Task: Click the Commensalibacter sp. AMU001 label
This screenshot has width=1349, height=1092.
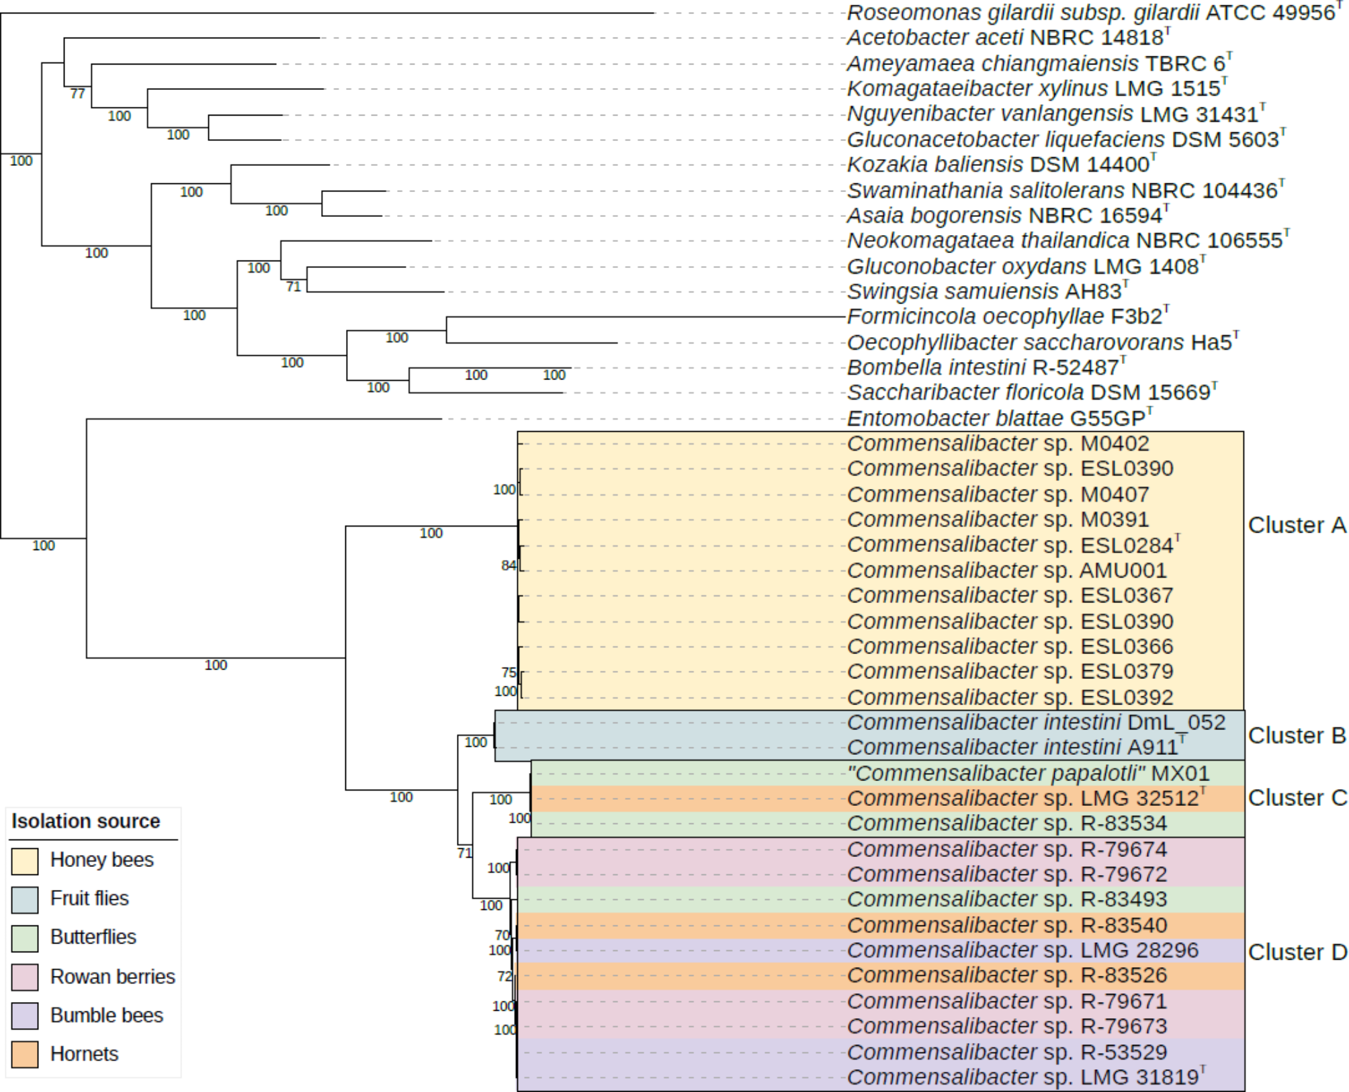Action: (x=1007, y=570)
